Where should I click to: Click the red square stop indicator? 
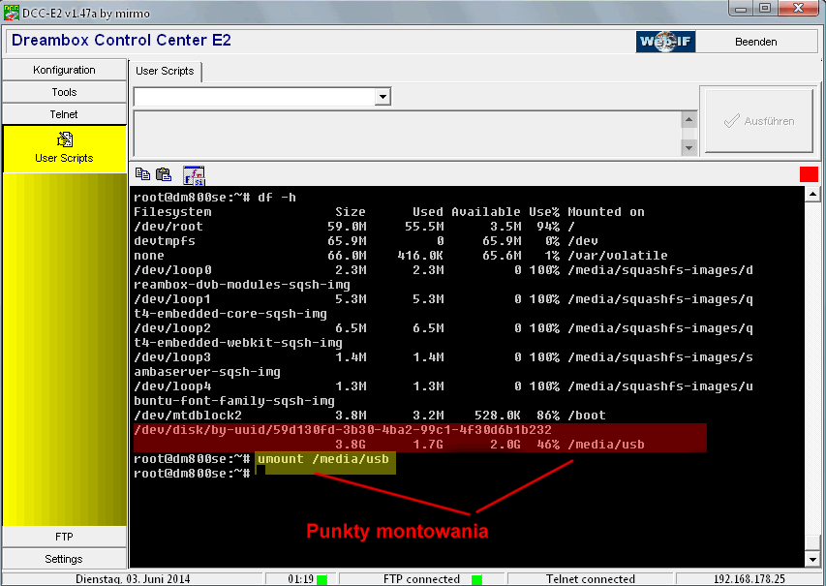coord(809,174)
